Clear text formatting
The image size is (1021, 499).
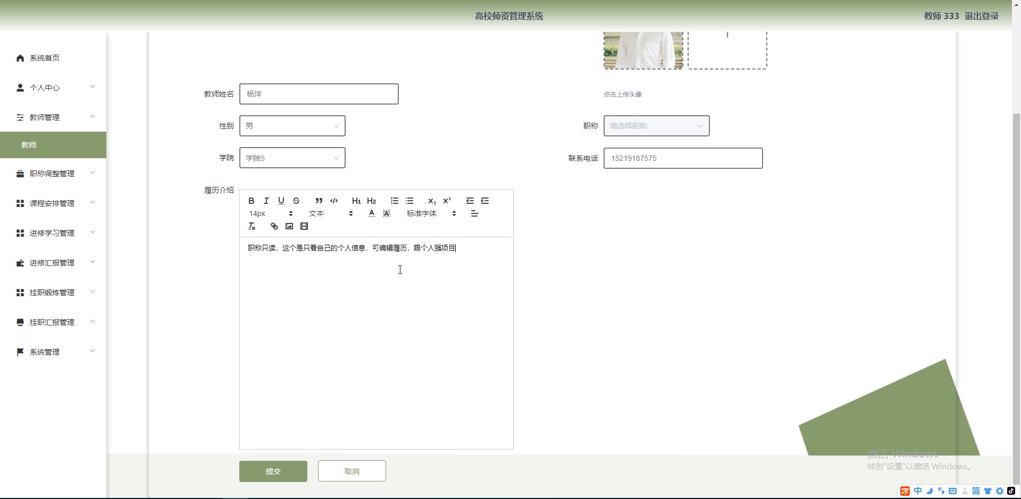click(252, 226)
